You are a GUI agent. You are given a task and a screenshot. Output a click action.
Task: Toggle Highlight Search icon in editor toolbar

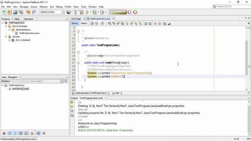pyautogui.click(x=122, y=23)
